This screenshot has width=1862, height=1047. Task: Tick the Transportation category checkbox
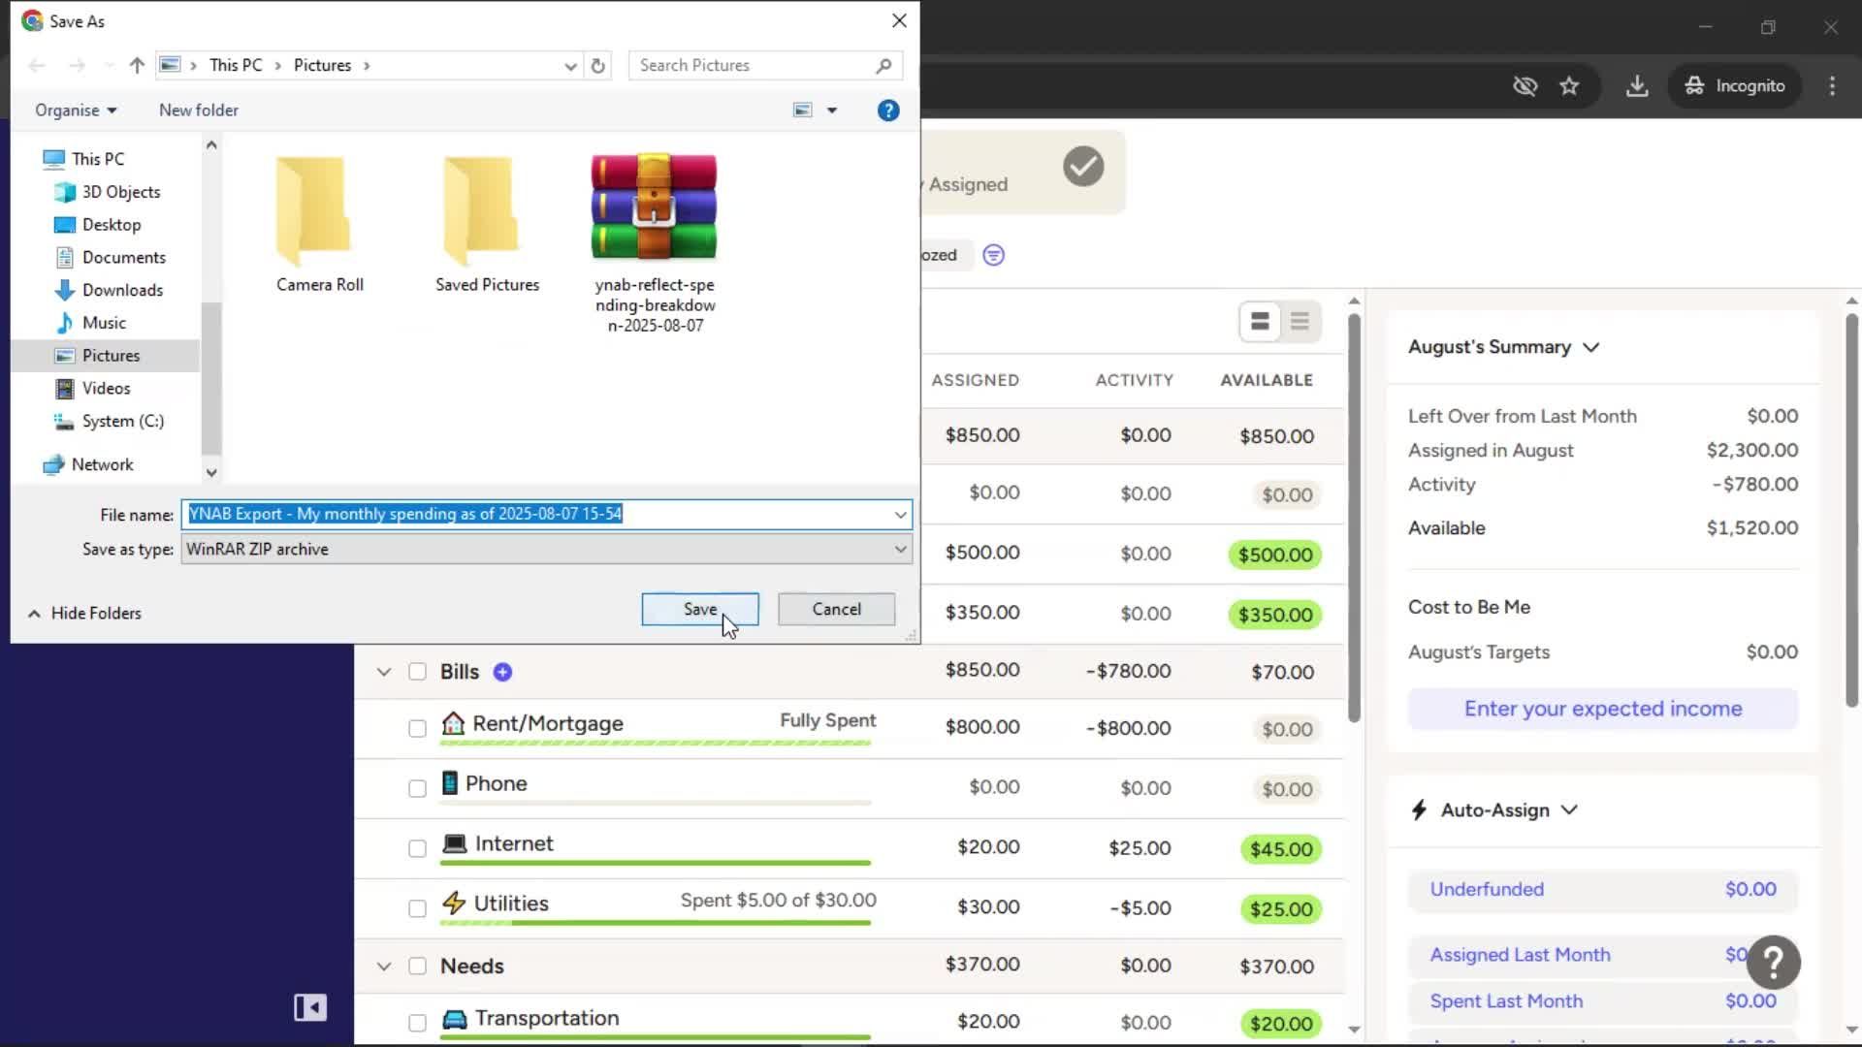click(417, 1023)
